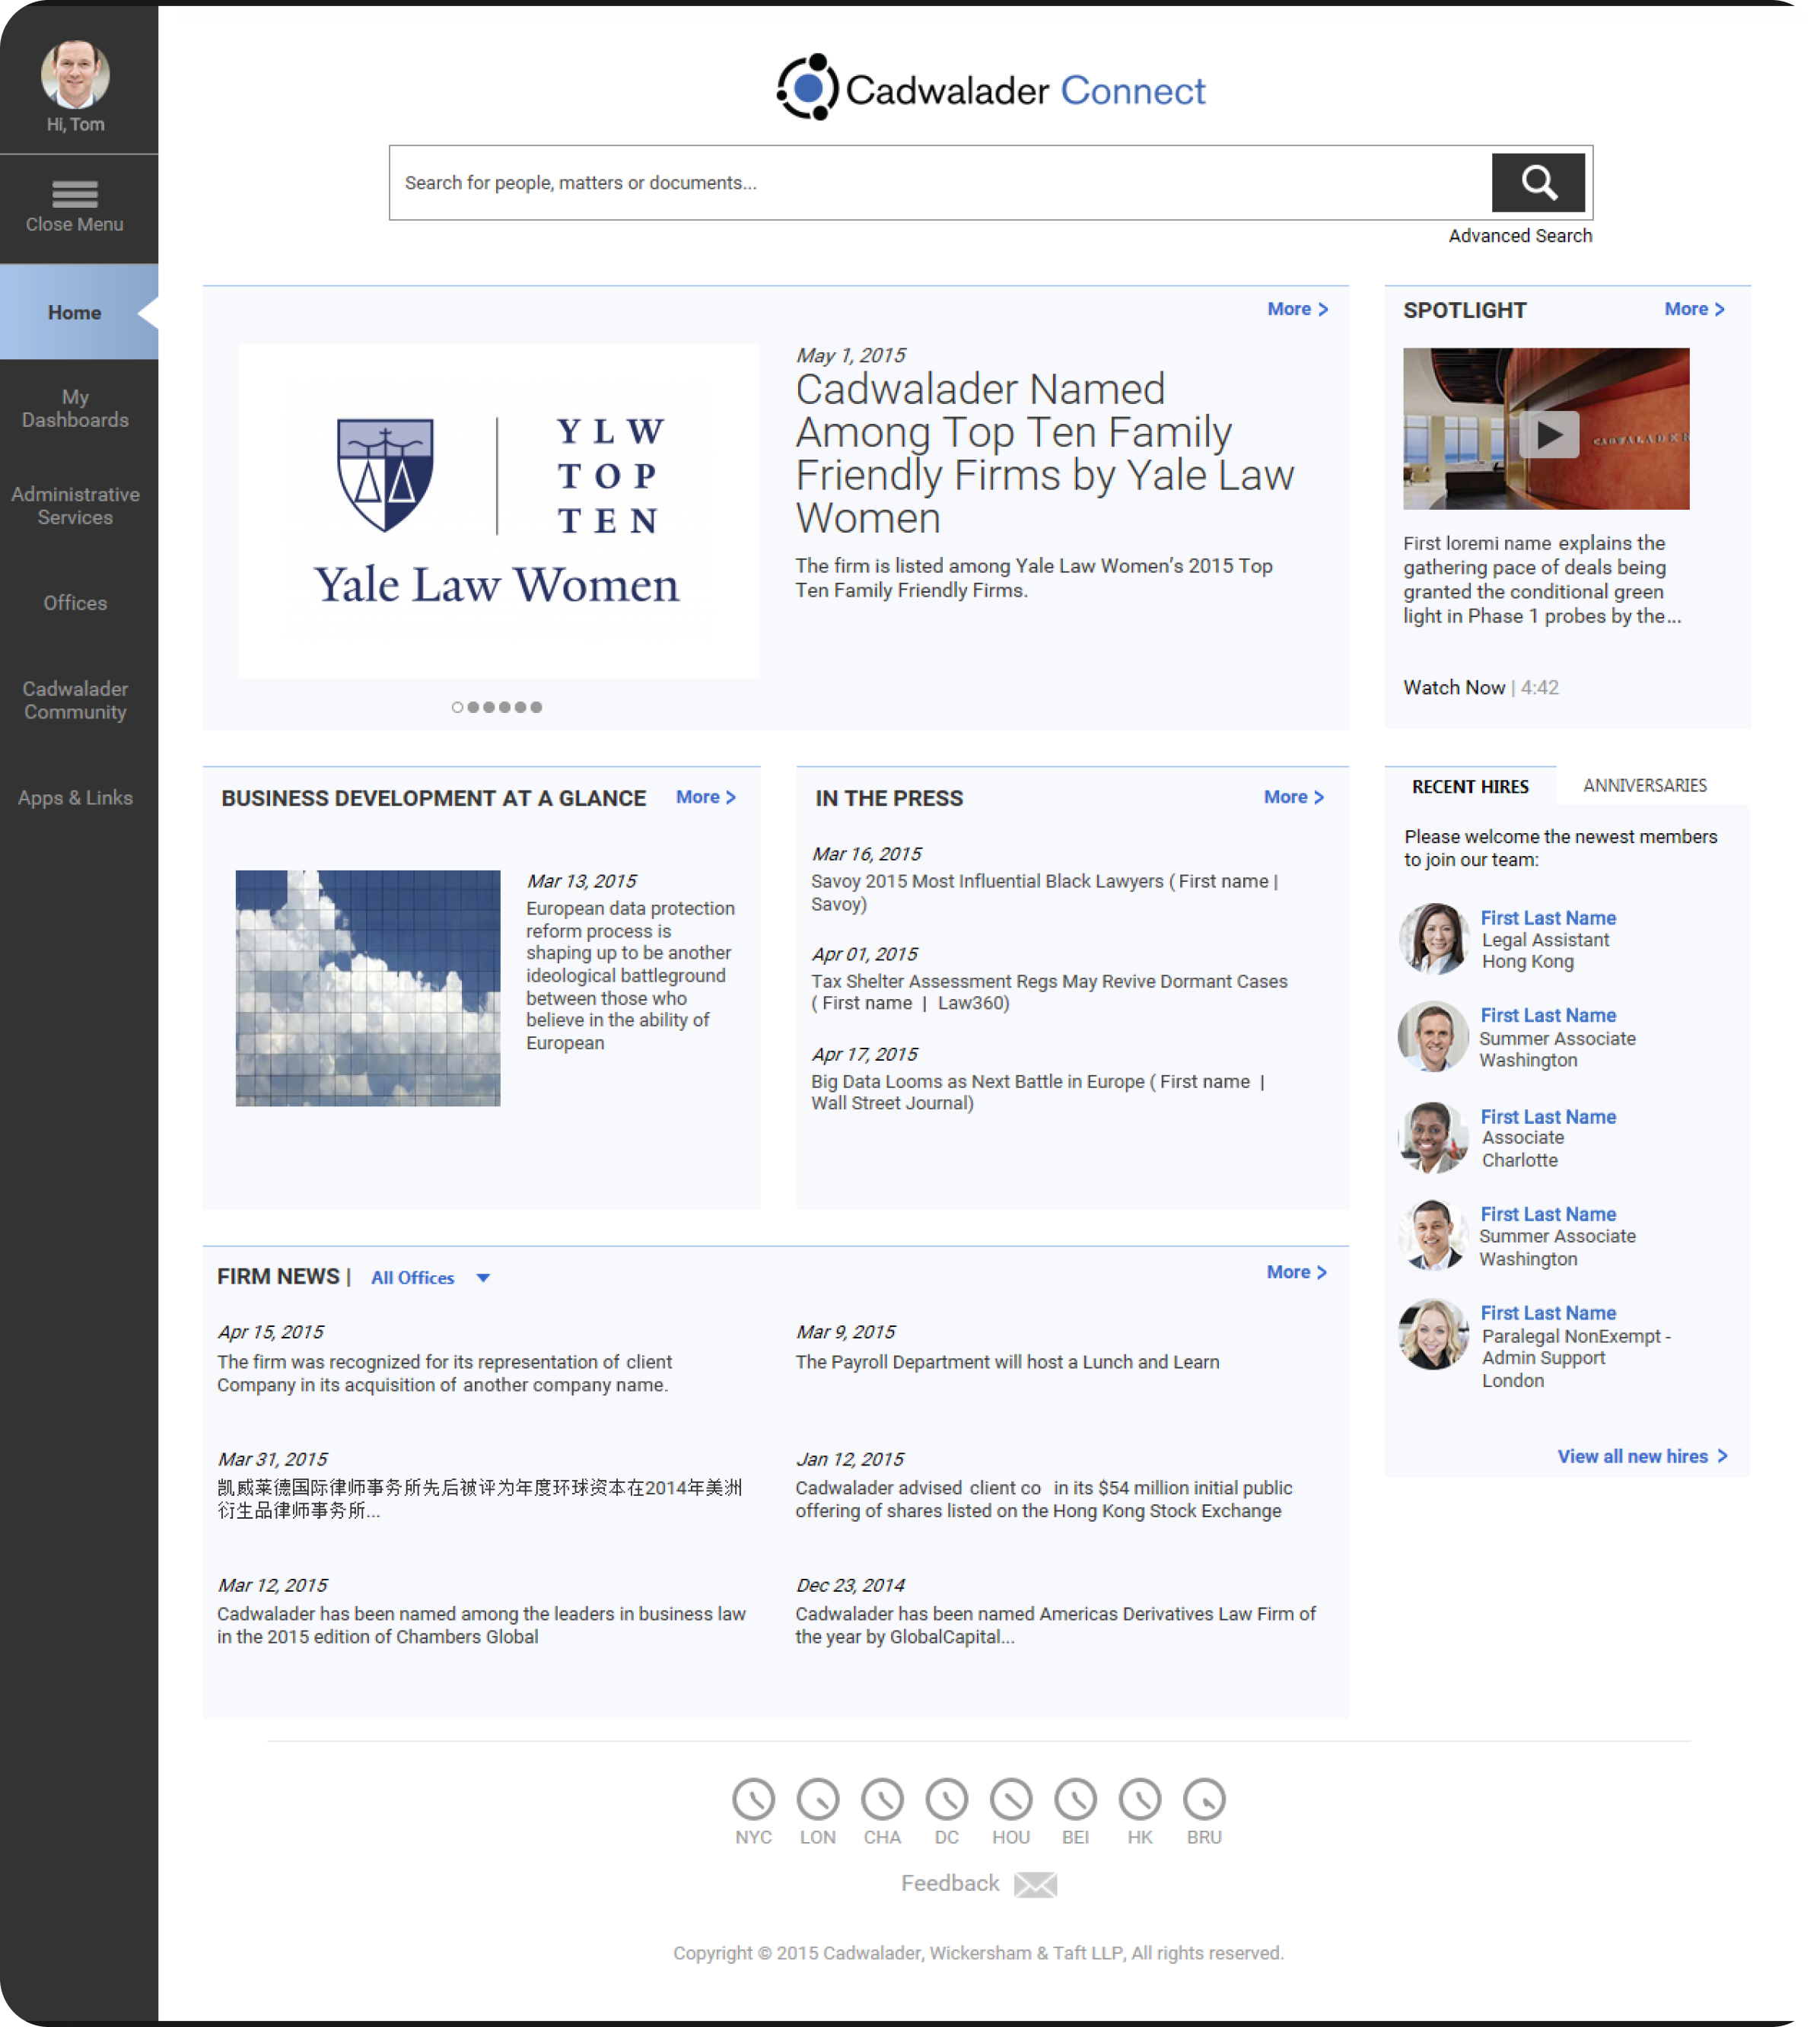
Task: Switch to the Anniversaries tab
Action: coord(1646,786)
